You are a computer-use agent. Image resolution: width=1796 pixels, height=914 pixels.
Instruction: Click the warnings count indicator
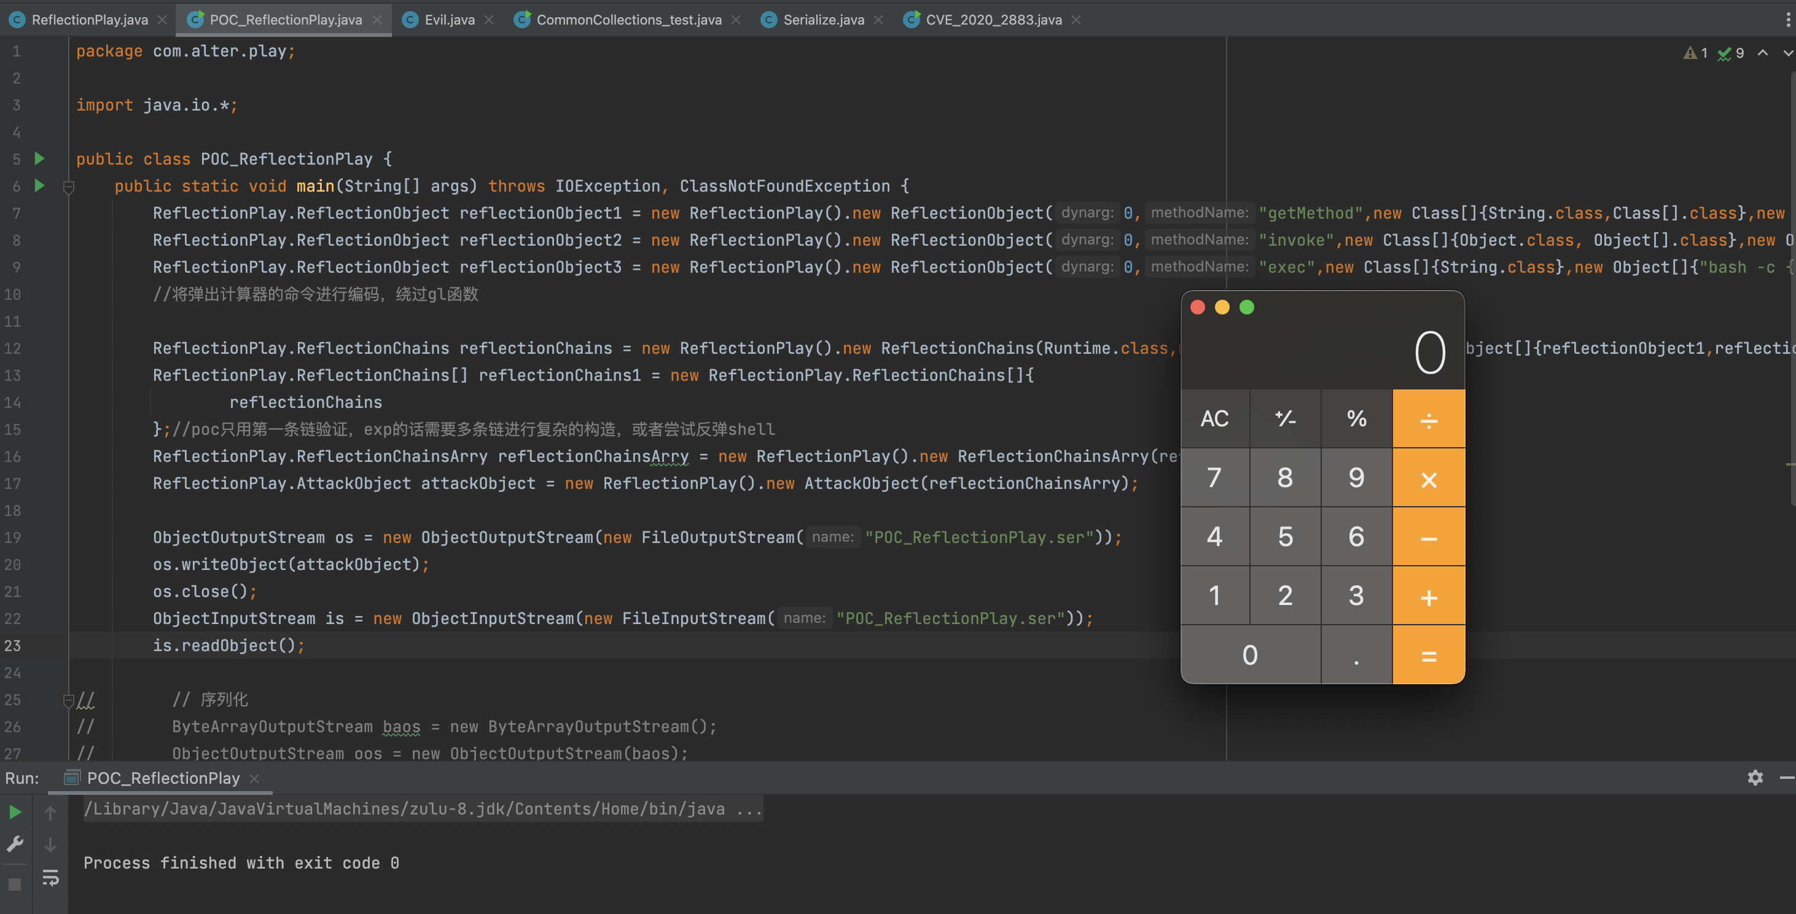1696,53
